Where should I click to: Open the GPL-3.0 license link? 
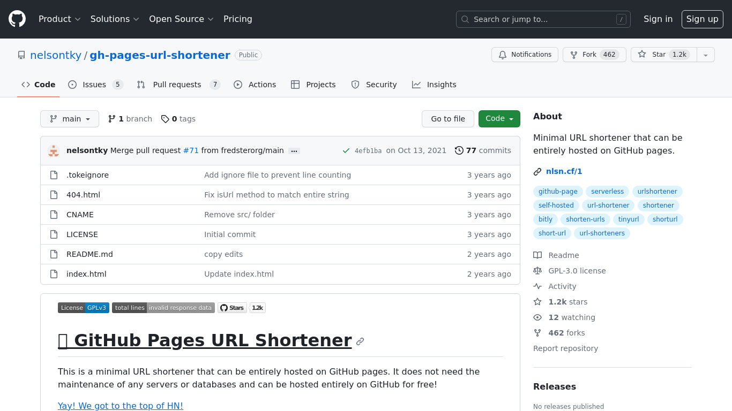coord(570,271)
